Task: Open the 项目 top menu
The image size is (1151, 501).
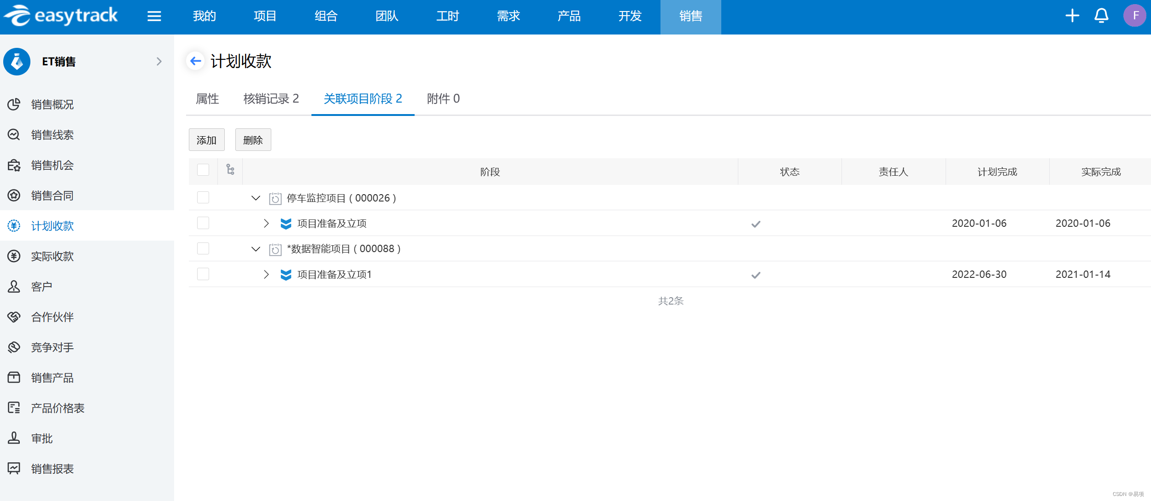Action: (265, 17)
